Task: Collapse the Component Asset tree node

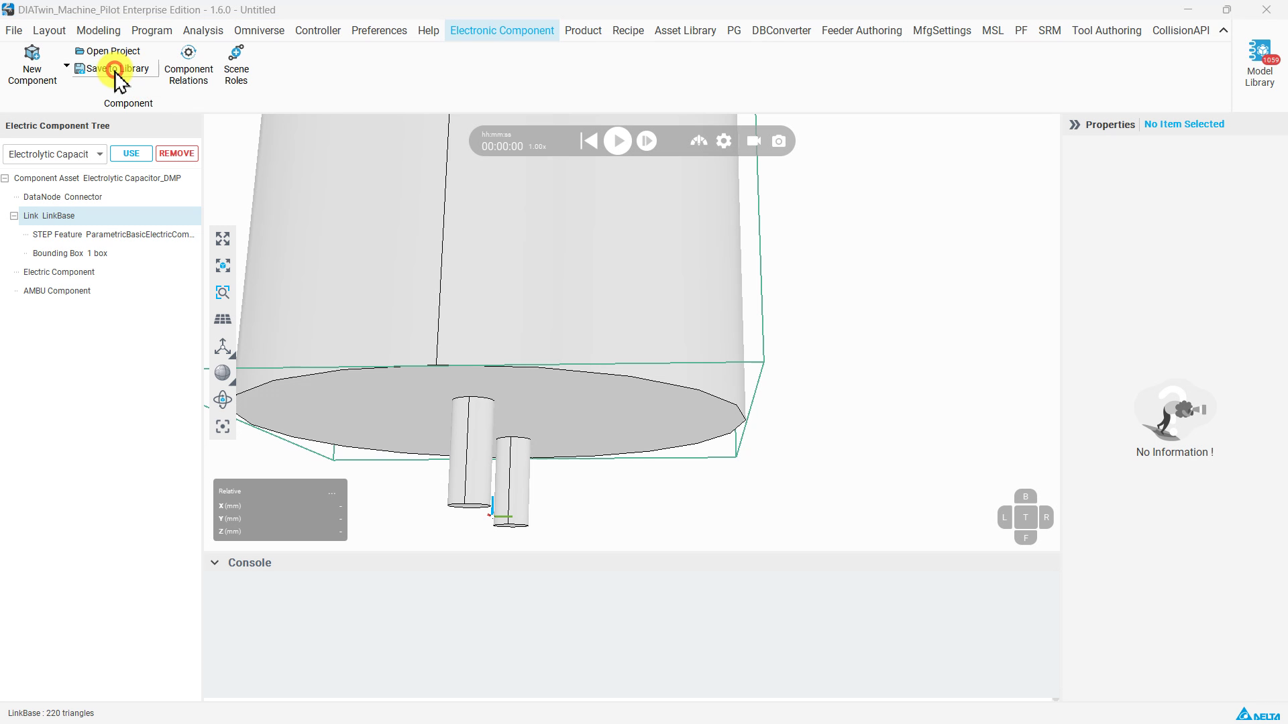Action: pos(5,178)
